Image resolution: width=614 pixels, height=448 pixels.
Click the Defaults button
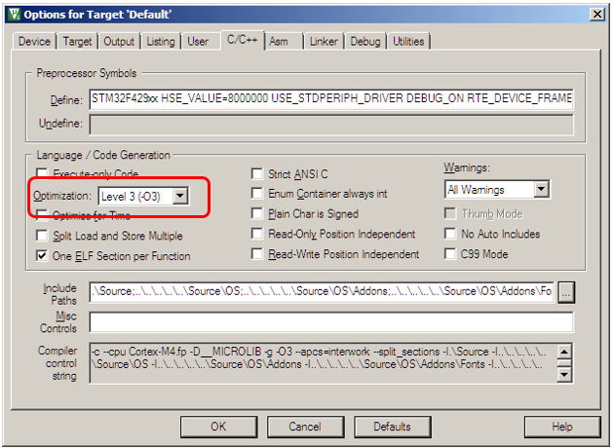[392, 427]
